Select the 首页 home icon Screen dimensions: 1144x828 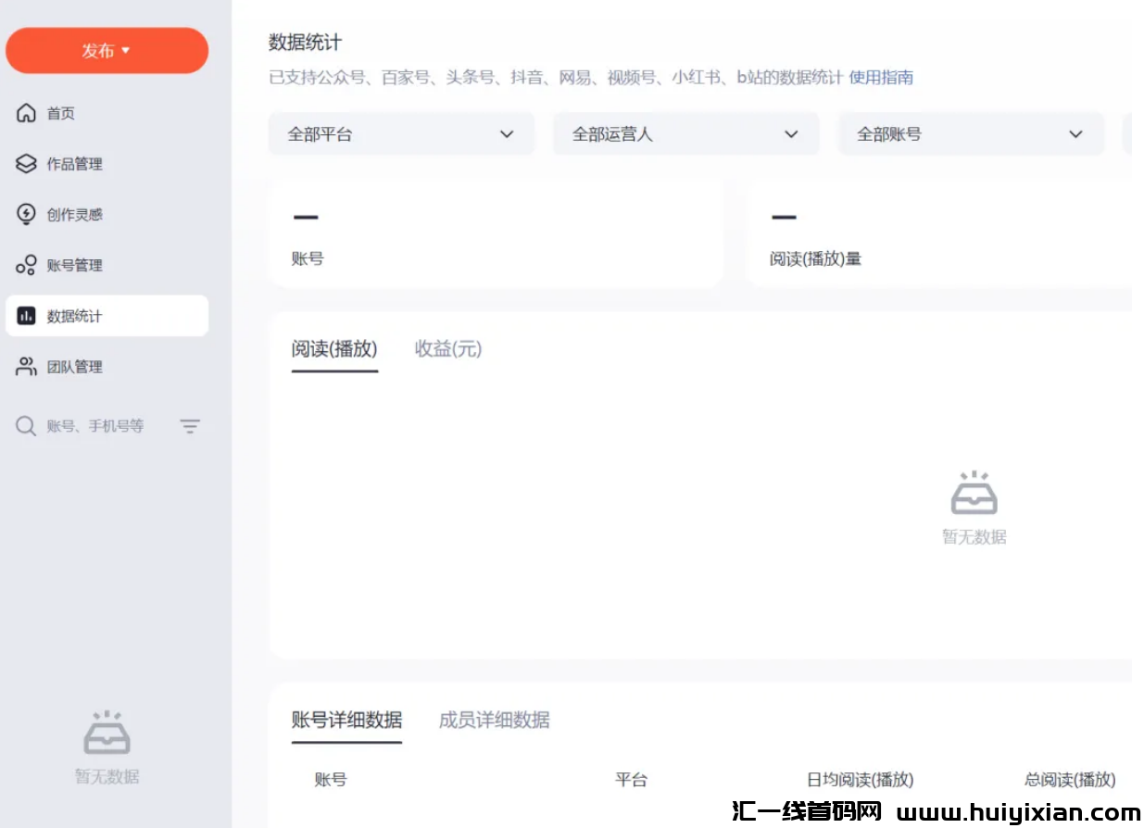coord(26,113)
